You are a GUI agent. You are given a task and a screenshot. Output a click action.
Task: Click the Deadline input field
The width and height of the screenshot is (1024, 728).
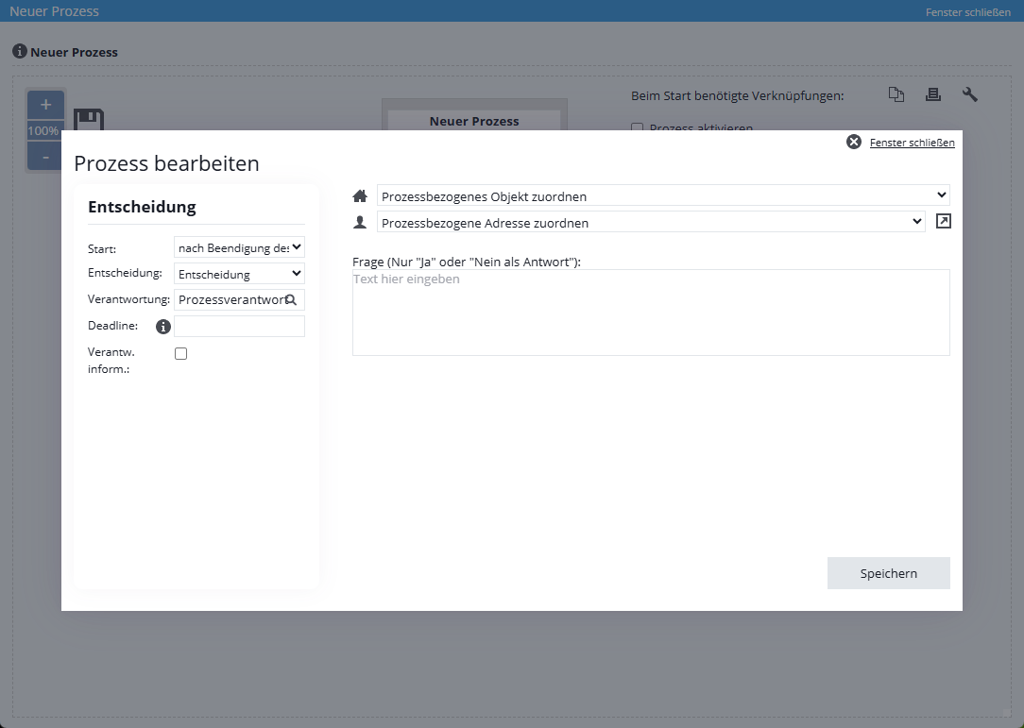[239, 327]
